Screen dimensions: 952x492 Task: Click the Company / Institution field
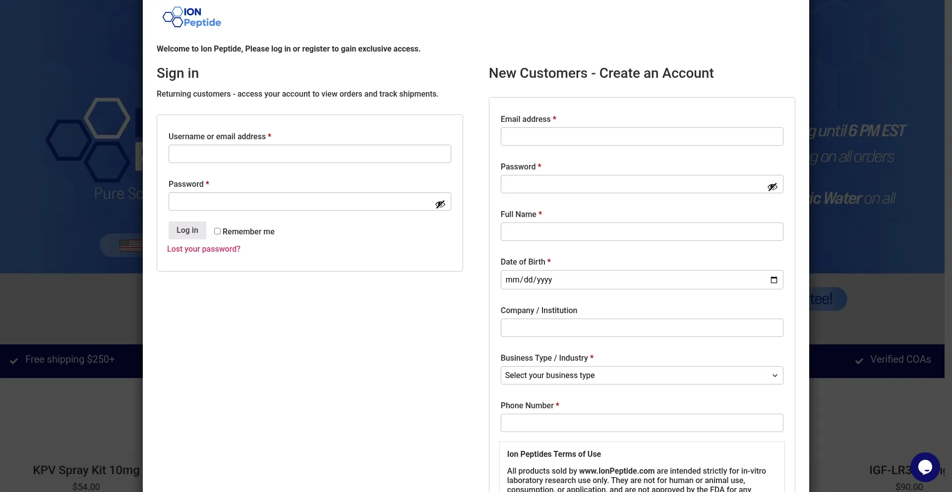(642, 328)
